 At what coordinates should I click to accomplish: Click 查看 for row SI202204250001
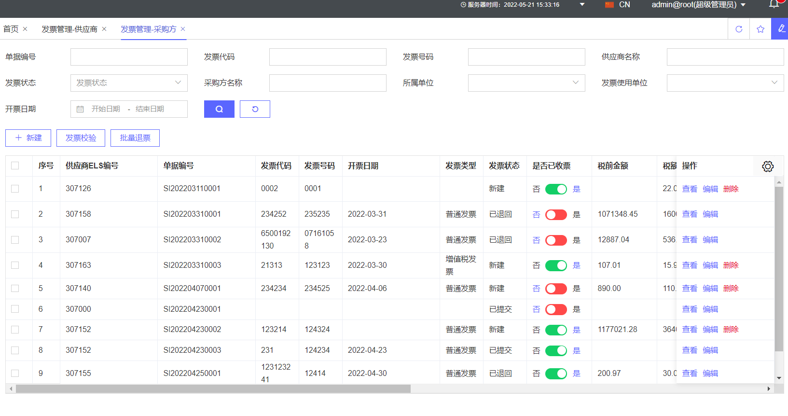tap(690, 374)
